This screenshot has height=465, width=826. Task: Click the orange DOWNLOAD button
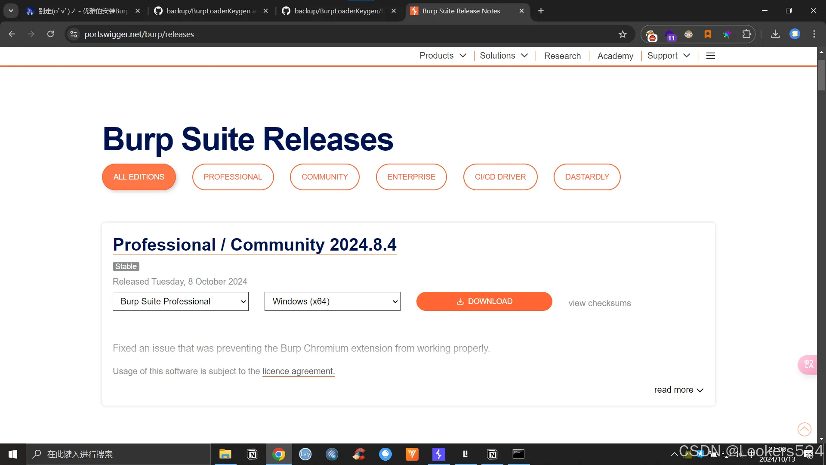pos(484,301)
